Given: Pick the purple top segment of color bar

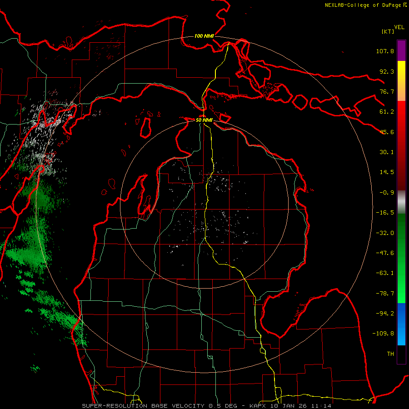Looking at the screenshot, I should click(x=401, y=50).
